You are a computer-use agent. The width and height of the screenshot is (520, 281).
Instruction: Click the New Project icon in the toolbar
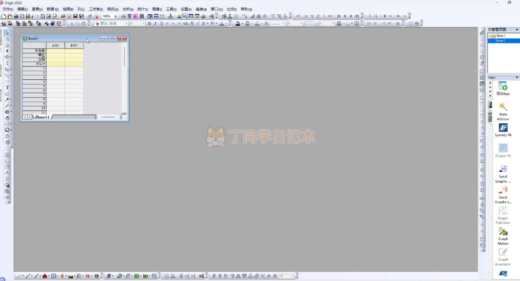(x=3, y=16)
